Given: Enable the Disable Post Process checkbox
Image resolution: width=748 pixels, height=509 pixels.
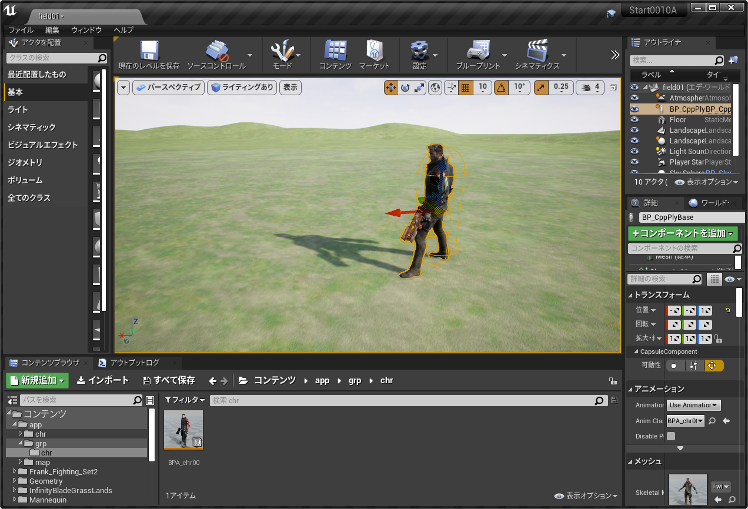Looking at the screenshot, I should point(671,436).
